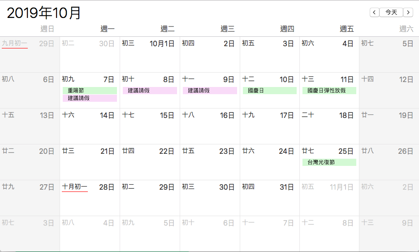Select 建議請假 event on October 7
419x252 pixels.
(90, 98)
